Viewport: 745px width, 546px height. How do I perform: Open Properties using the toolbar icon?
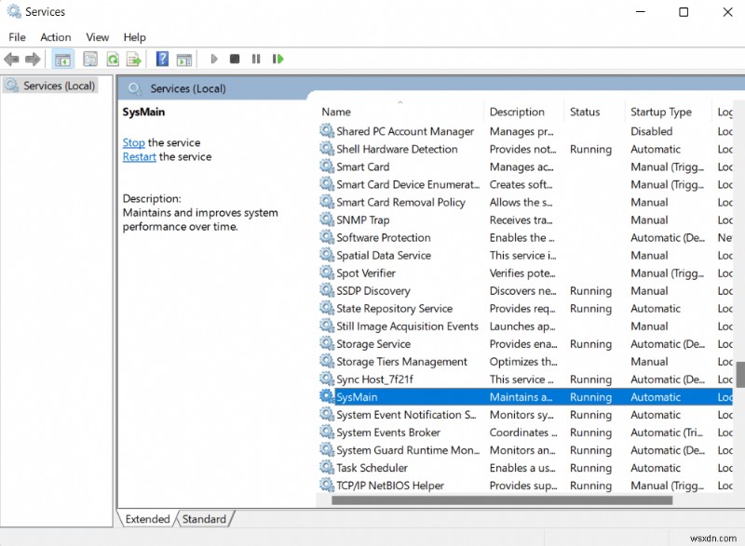pos(88,59)
